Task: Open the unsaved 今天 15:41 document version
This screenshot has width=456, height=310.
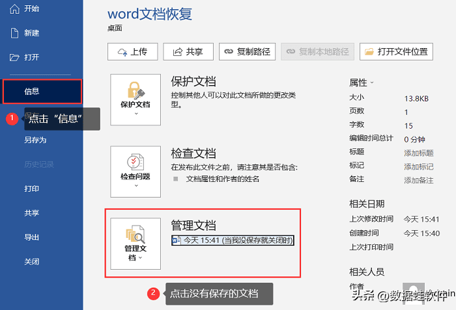Action: coord(233,240)
